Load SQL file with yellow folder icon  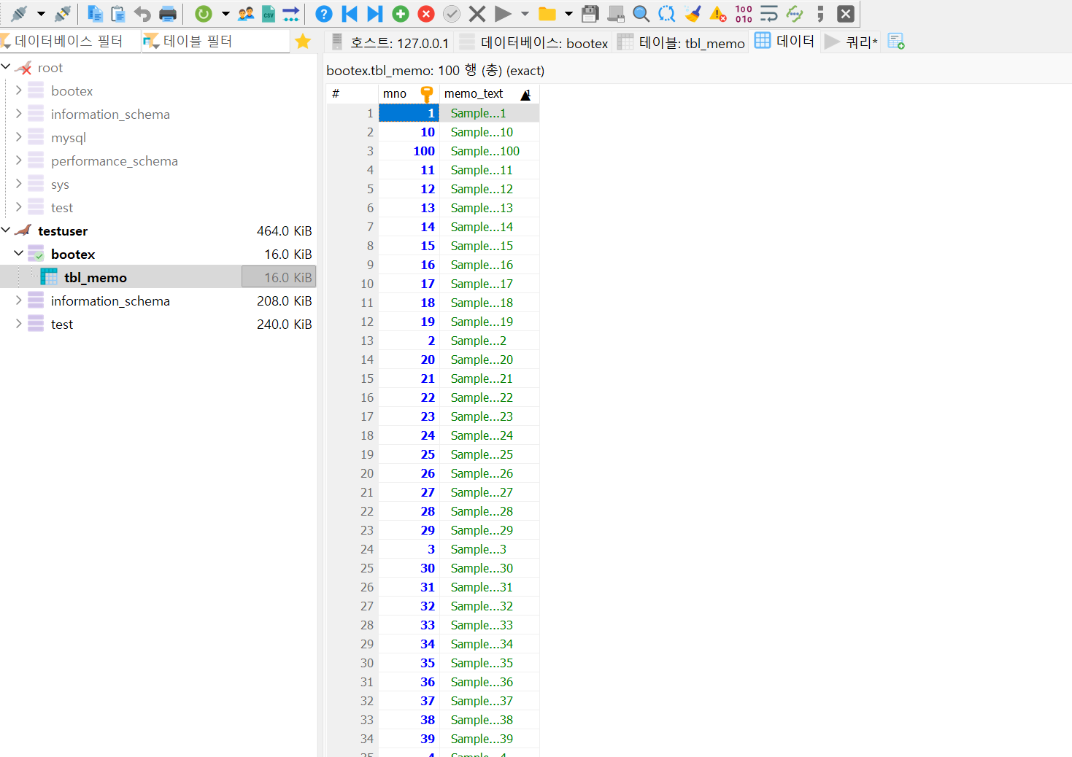[x=547, y=13]
